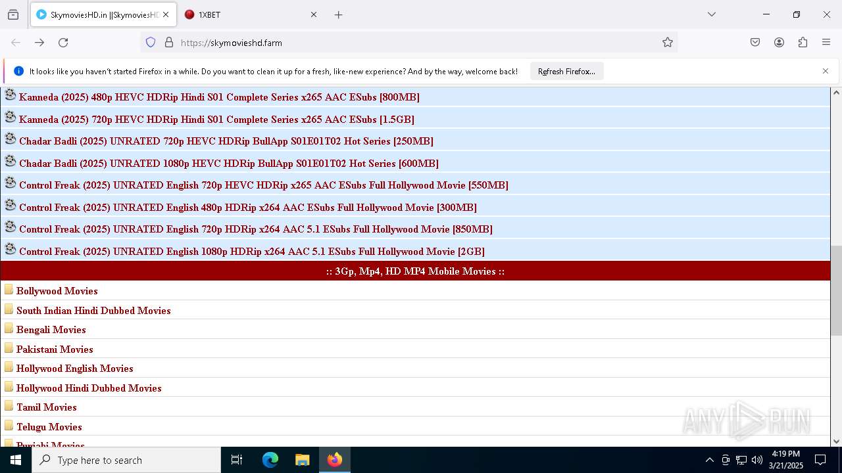Open Kanneda 720p HEVC 1.5GB link

pyautogui.click(x=216, y=120)
